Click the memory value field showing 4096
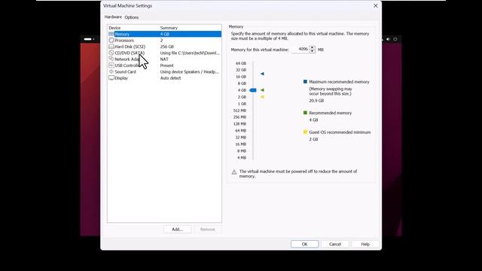Screen dimensions: 482x271 point(300,49)
